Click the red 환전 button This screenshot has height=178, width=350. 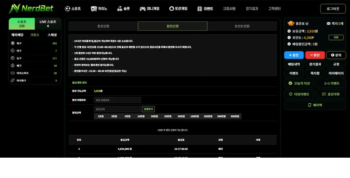[315, 55]
